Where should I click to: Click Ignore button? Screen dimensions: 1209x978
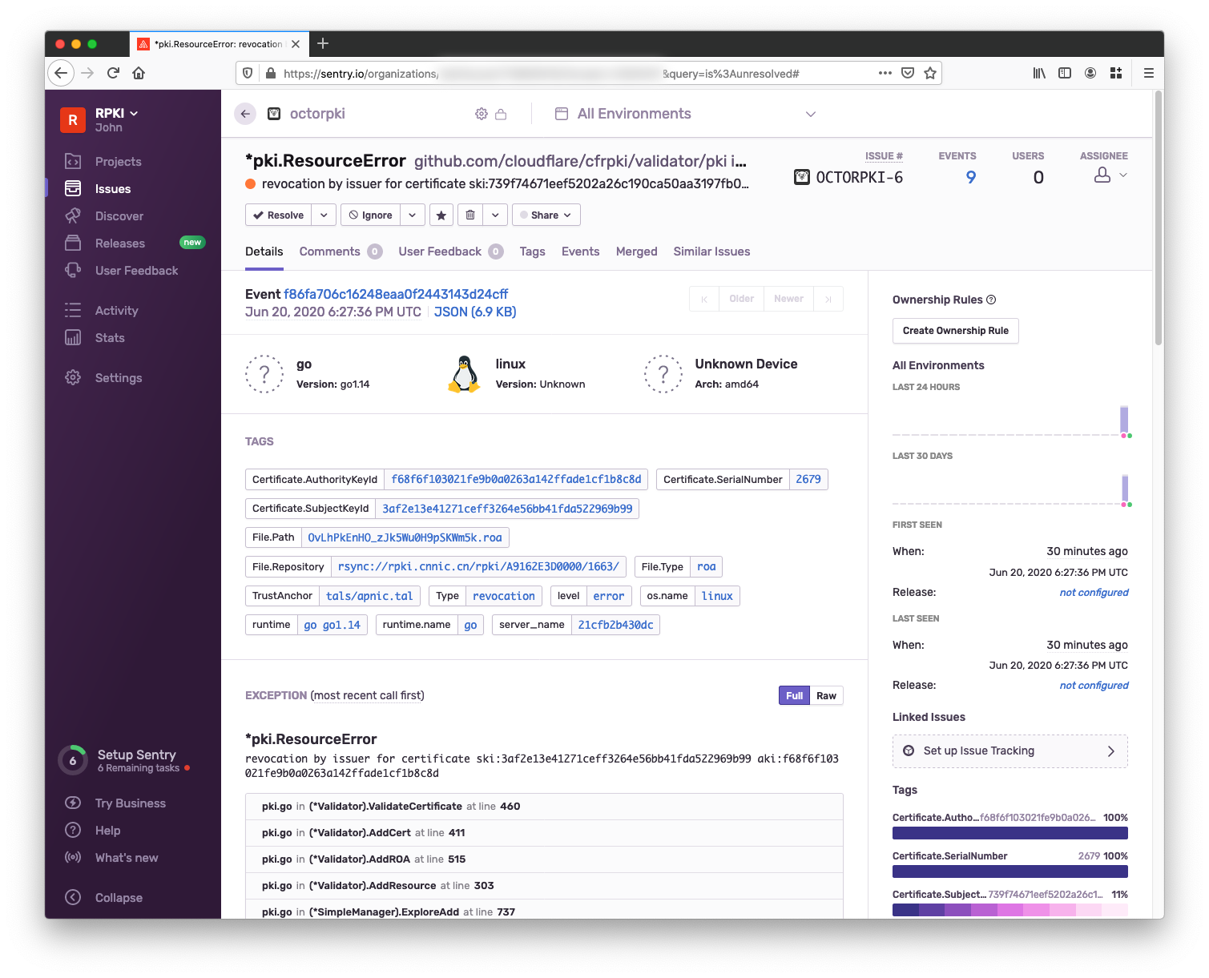370,215
